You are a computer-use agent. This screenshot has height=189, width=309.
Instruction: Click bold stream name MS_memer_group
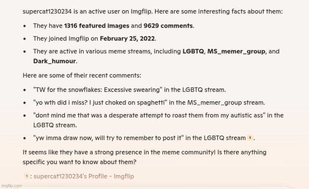236,51
